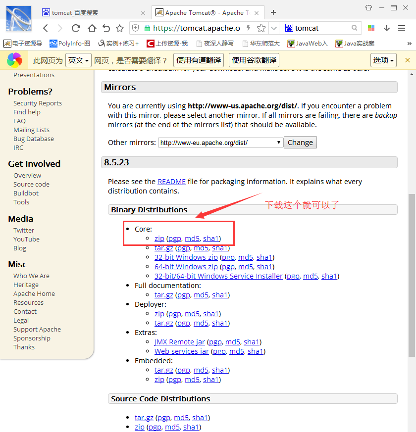416x432 pixels.
Task: Open the skin/theme shirt icon
Action: [368, 8]
